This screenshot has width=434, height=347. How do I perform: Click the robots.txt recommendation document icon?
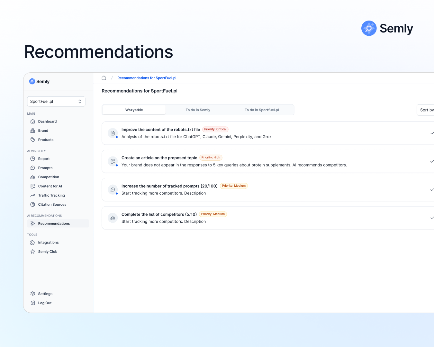[x=113, y=133]
